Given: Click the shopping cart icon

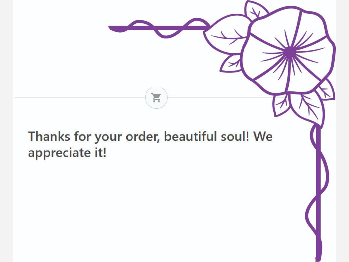Looking at the screenshot, I should coord(156,98).
